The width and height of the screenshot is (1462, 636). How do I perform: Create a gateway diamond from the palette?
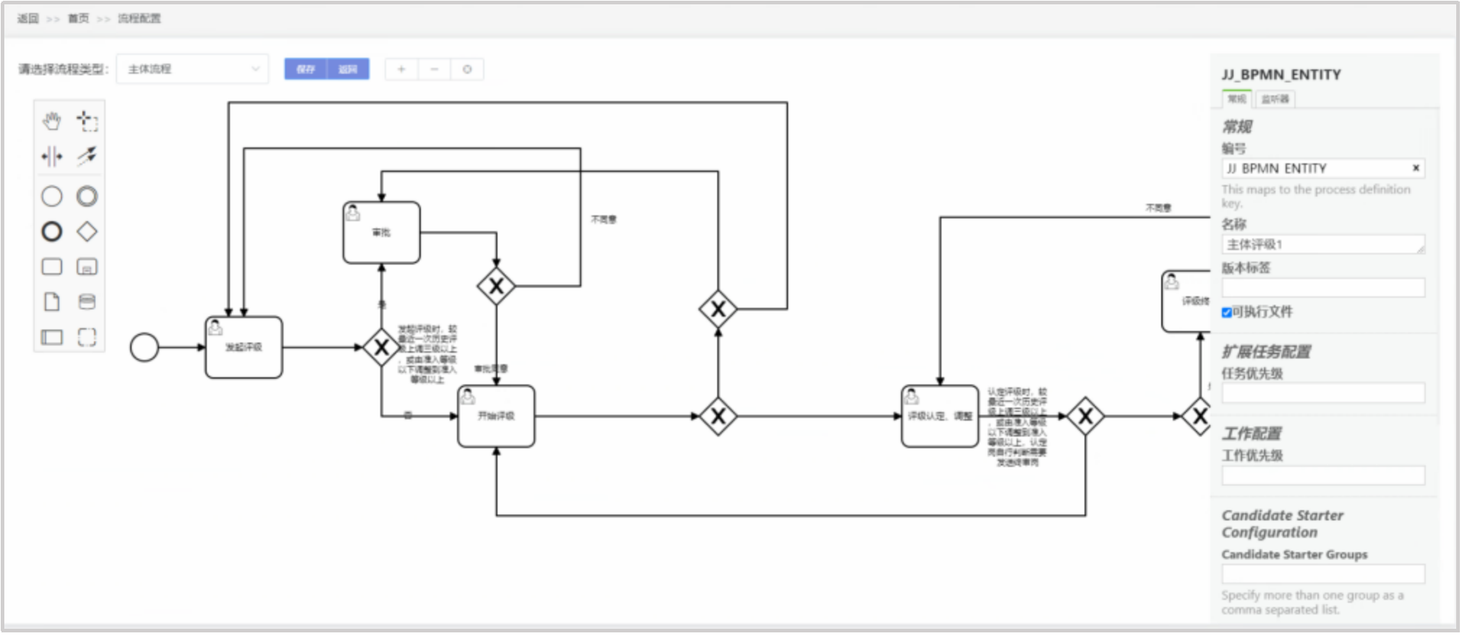(87, 232)
